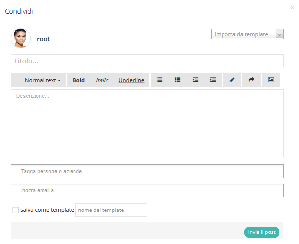Click the 'Inoltra email a' field
299x244 pixels.
point(147,190)
